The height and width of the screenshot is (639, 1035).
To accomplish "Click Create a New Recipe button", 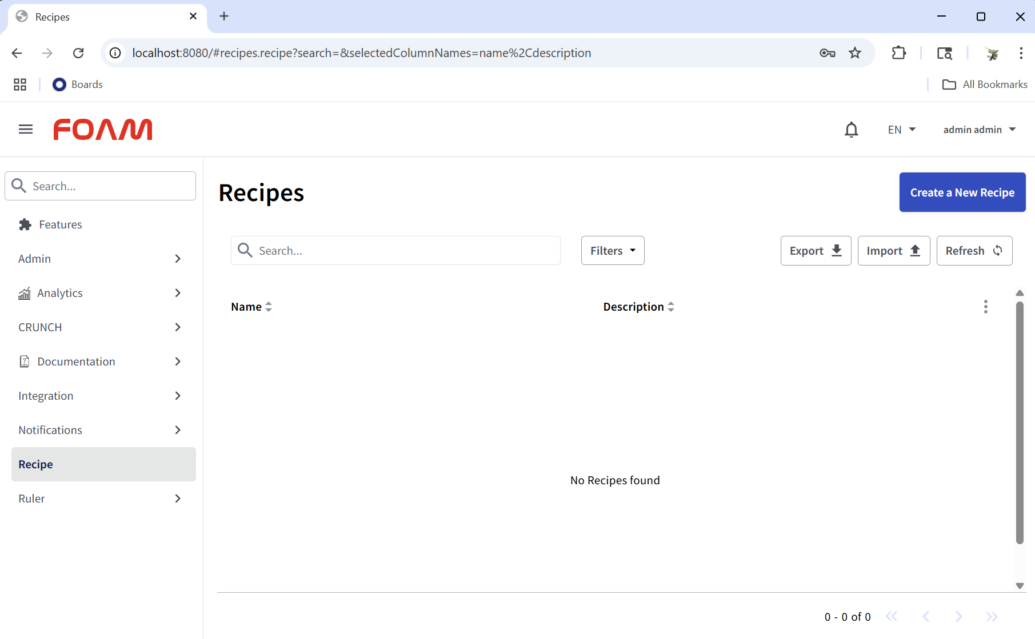I will tap(962, 192).
